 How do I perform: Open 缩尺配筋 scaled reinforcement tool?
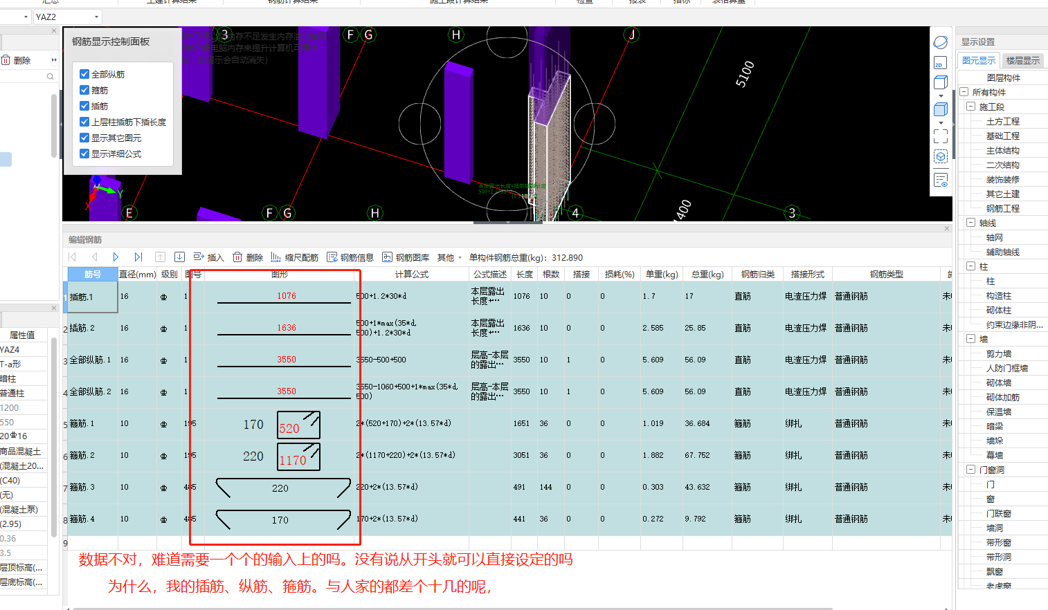(295, 257)
